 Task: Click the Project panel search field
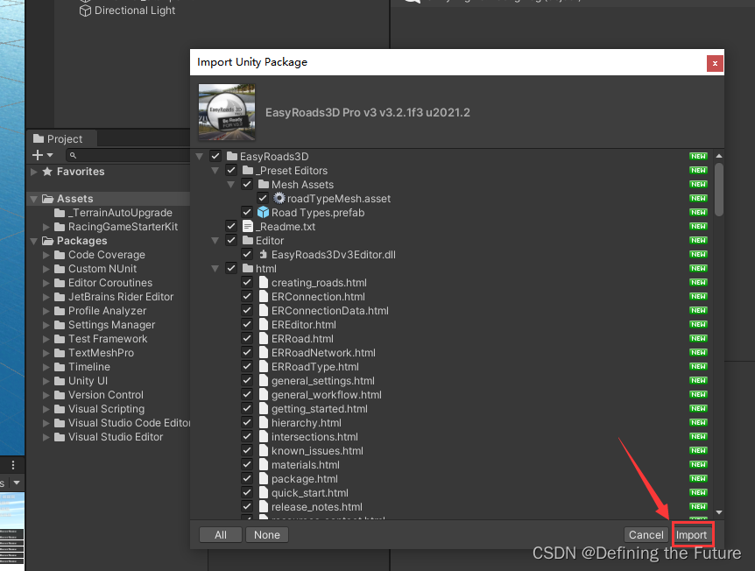click(x=128, y=155)
